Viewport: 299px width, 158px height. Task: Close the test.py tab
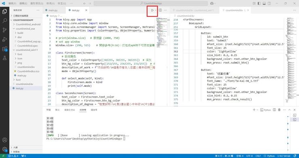(x=86, y=10)
